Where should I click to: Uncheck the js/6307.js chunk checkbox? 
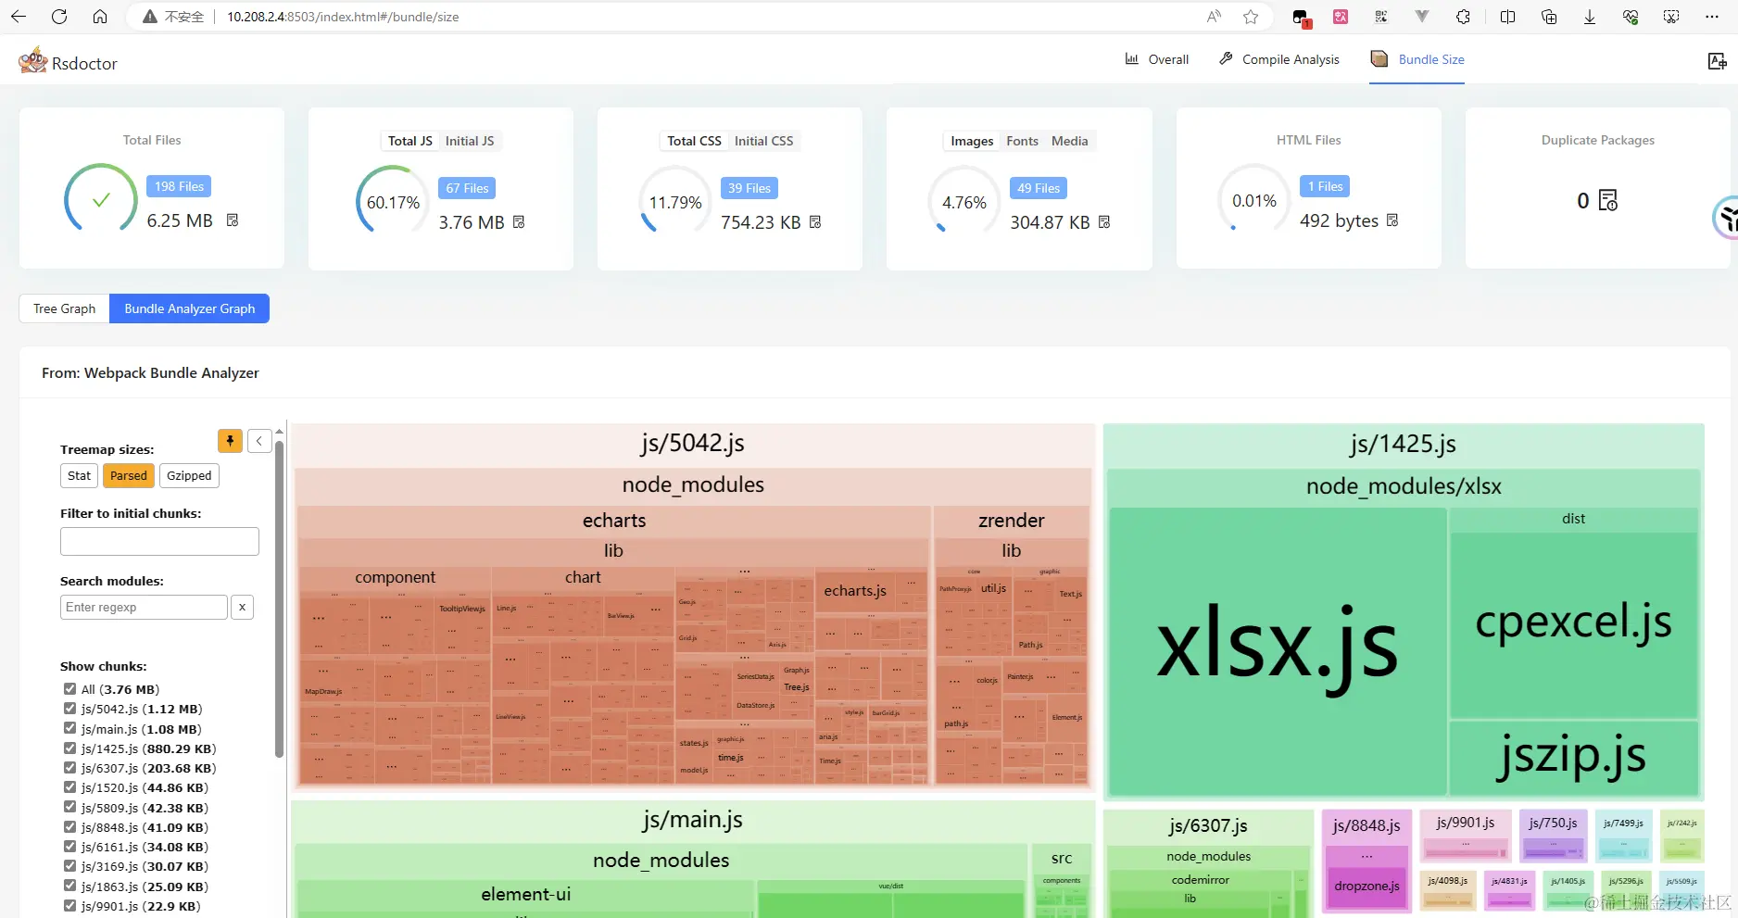(69, 768)
